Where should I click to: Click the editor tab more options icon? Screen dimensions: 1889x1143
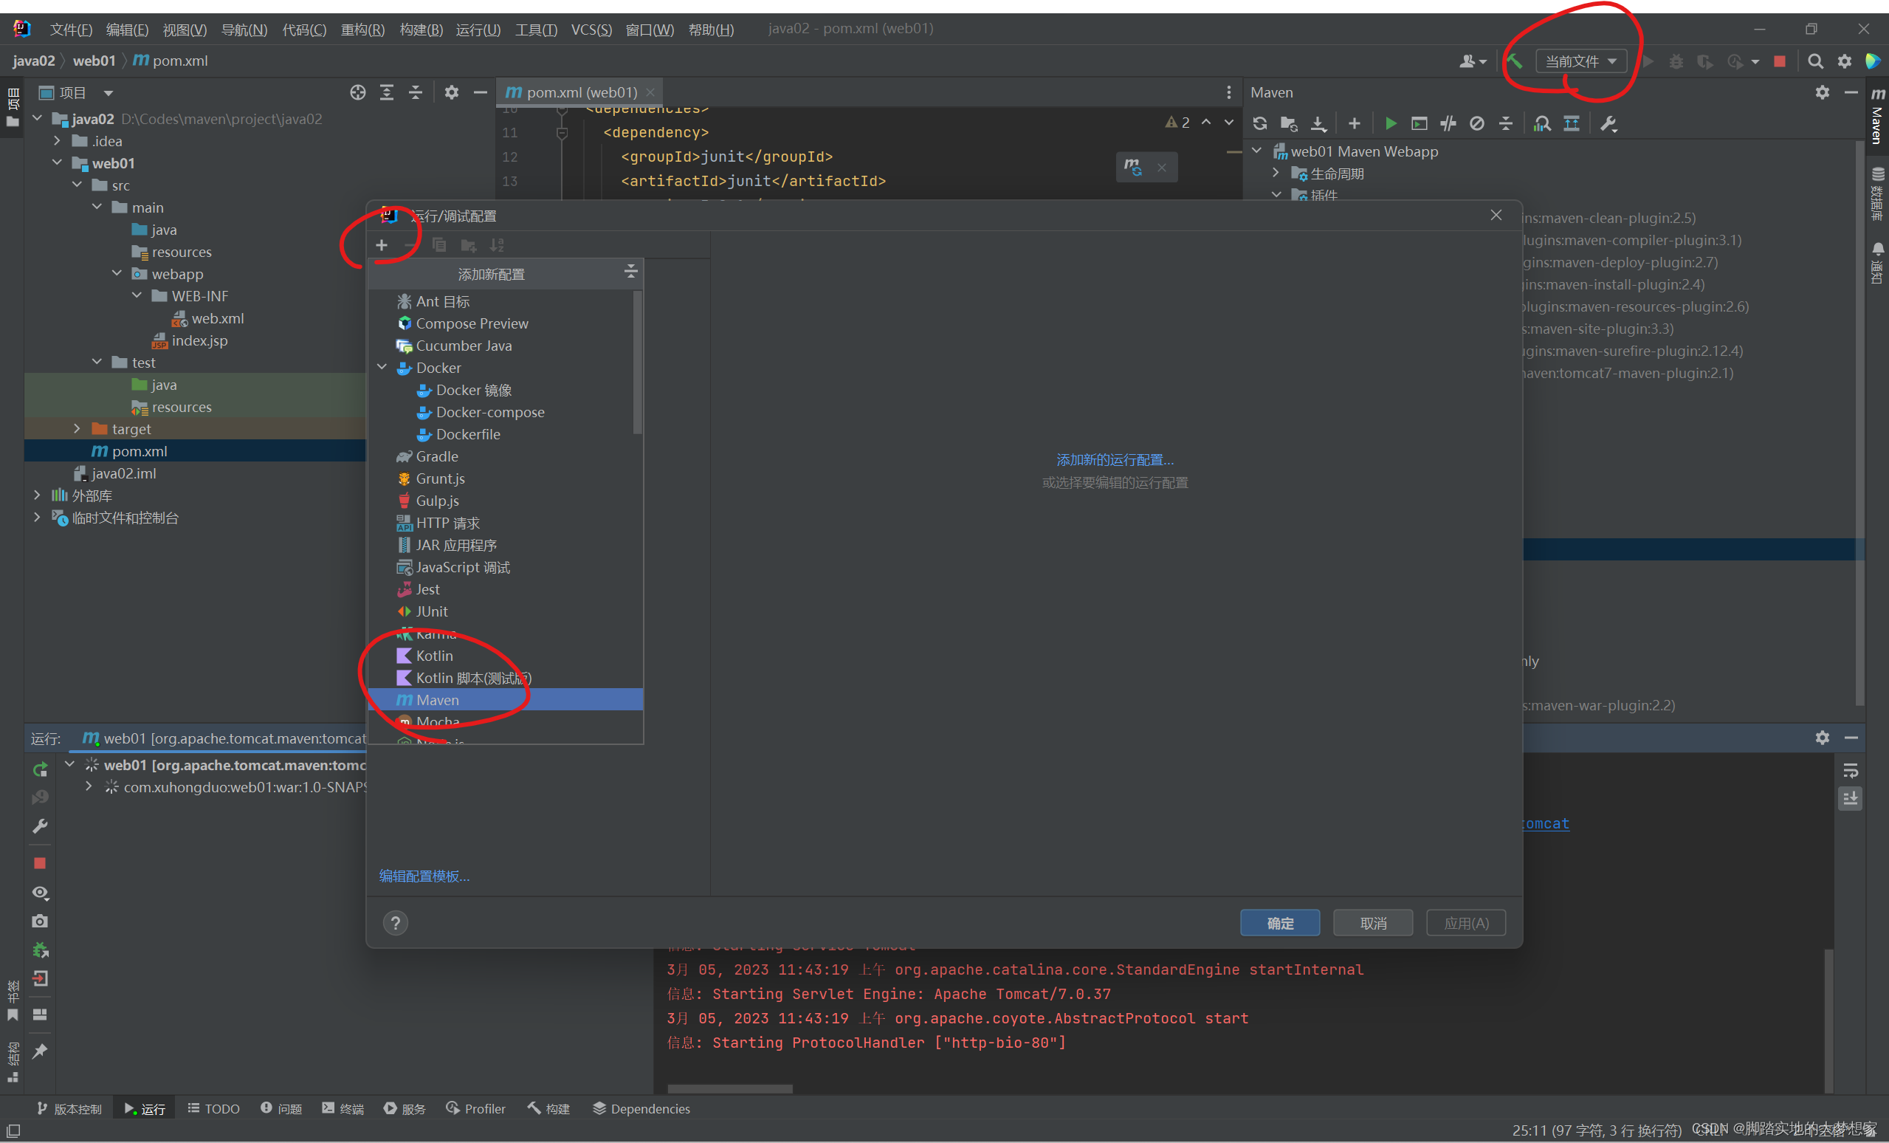coord(1229,92)
